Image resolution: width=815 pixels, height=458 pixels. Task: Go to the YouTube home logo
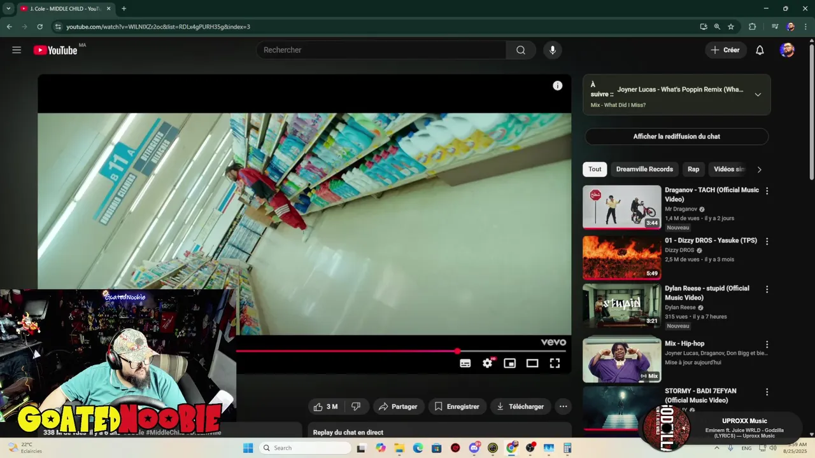pos(55,50)
